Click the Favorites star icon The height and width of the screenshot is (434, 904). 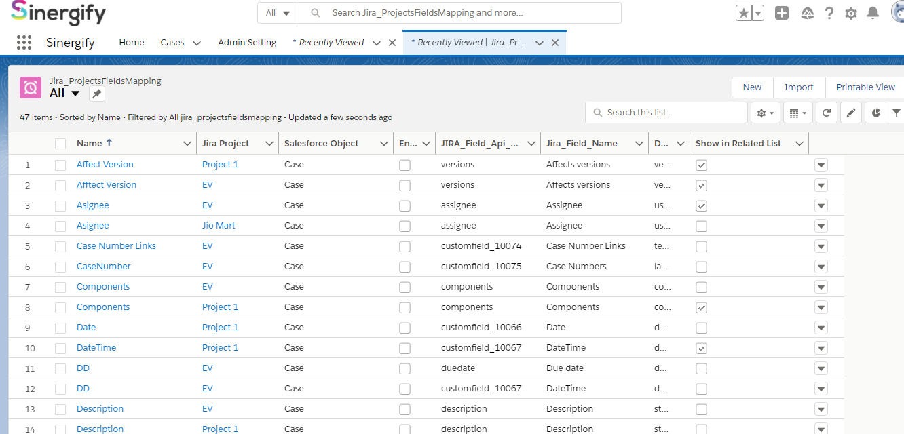[744, 13]
